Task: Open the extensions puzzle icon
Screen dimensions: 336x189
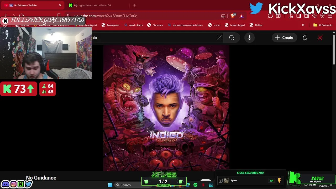Action: (x=270, y=16)
